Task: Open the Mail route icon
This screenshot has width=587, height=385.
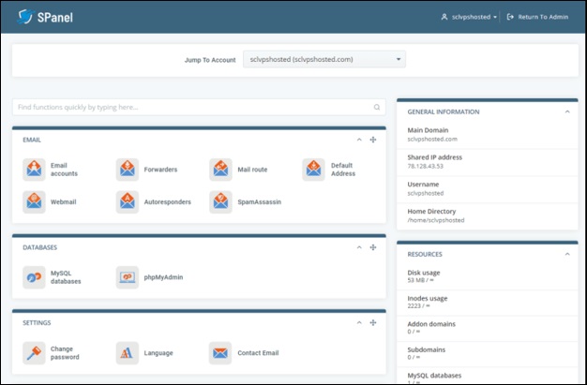Action: pos(220,170)
